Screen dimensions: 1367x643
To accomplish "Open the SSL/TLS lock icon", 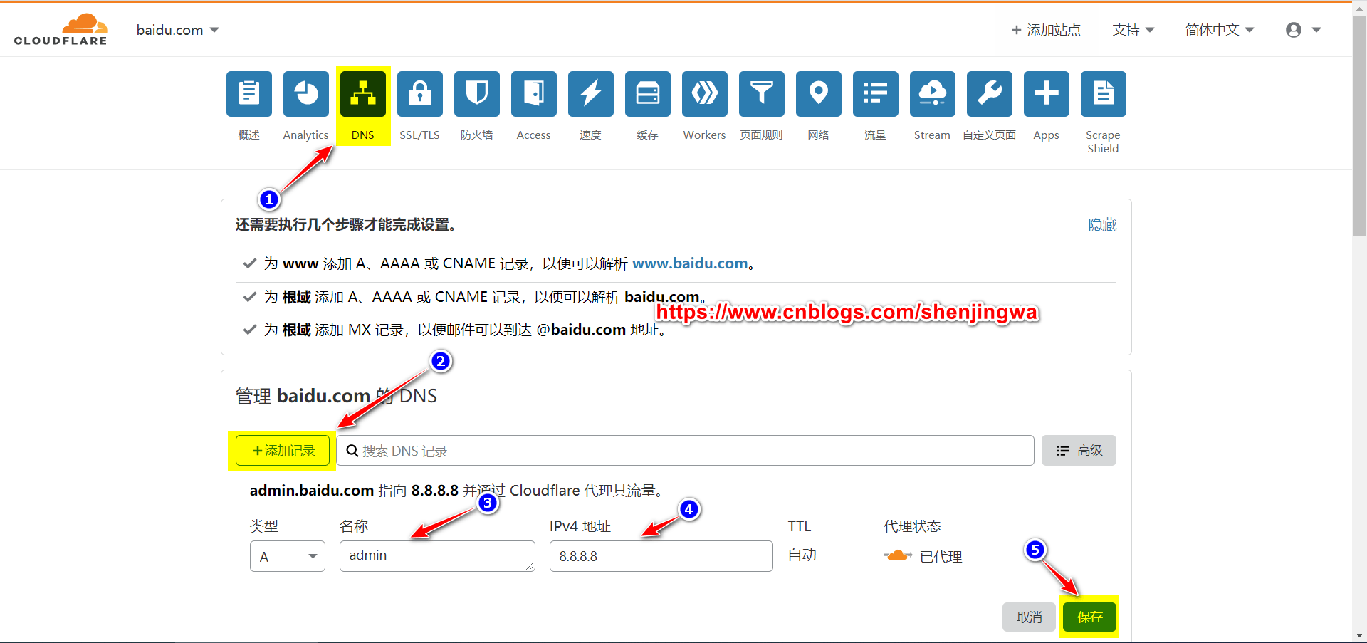I will [x=420, y=93].
